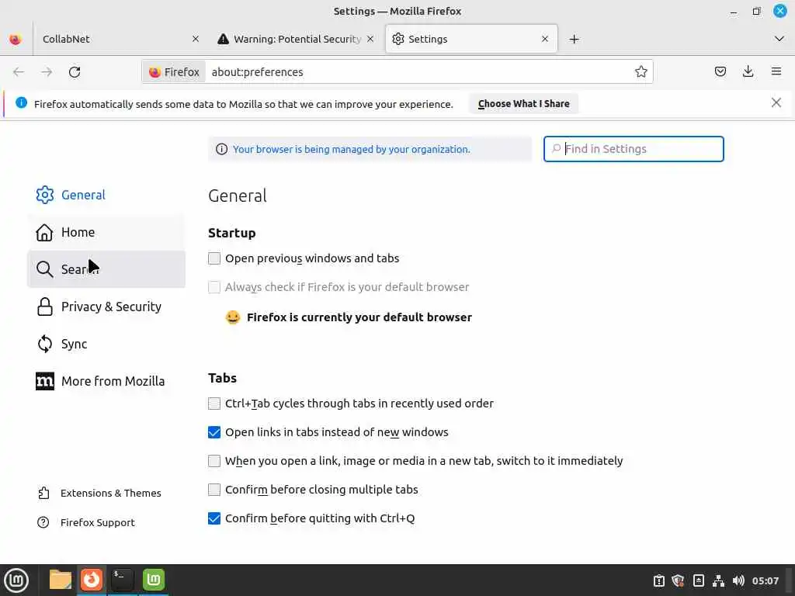Open the Search settings category
This screenshot has height=596, width=795.
coord(106,269)
